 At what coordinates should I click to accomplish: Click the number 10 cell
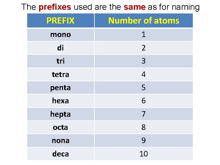coord(144,154)
